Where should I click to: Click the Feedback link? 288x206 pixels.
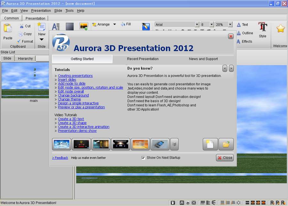60,158
